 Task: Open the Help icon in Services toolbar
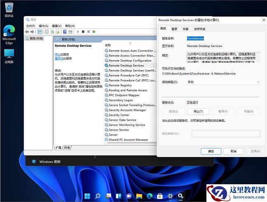tap(65, 32)
